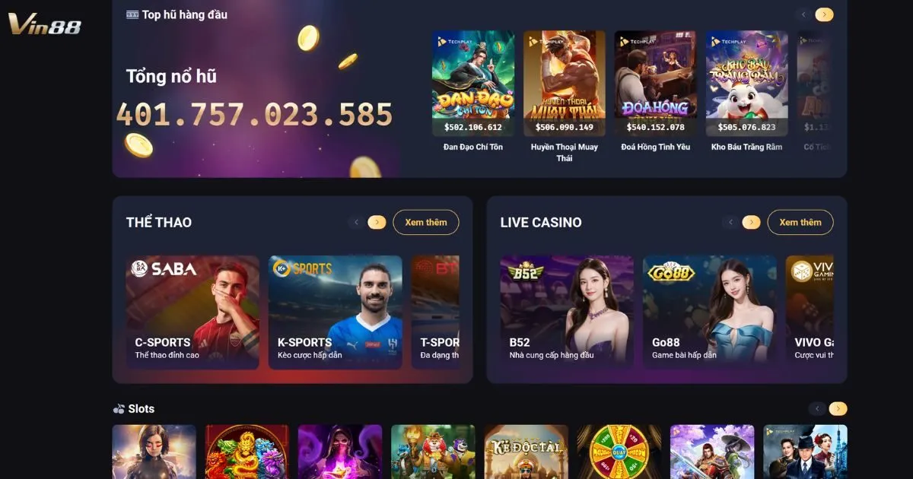Show next Thể Thao providers
913x479 pixels.
point(377,222)
